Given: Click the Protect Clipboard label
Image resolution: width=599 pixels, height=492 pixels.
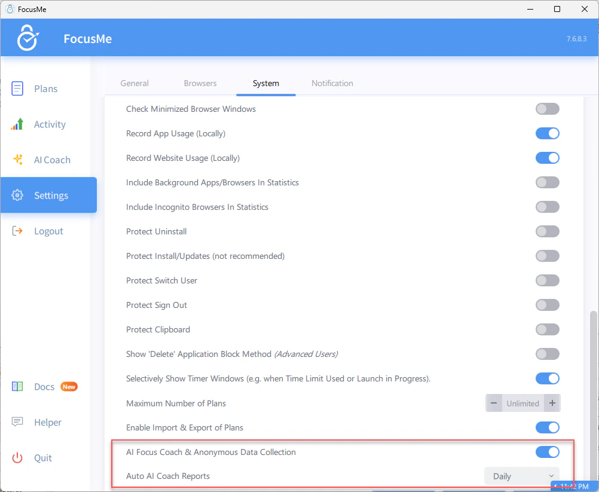Looking at the screenshot, I should coord(158,329).
